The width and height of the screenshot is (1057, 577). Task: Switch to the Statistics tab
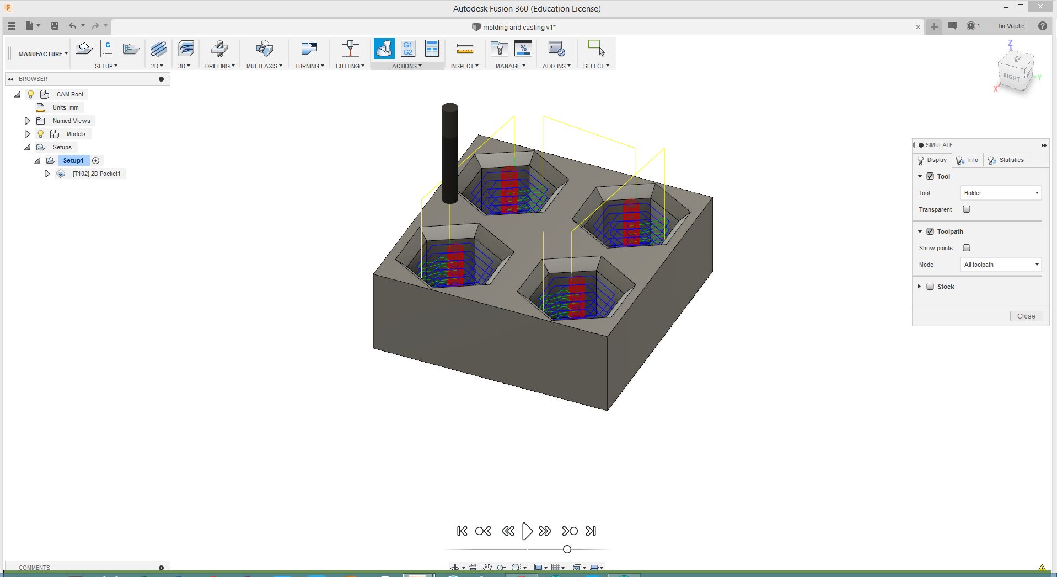1006,160
